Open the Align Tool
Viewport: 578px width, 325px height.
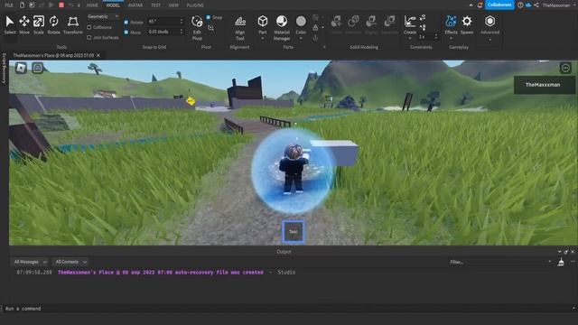click(240, 28)
